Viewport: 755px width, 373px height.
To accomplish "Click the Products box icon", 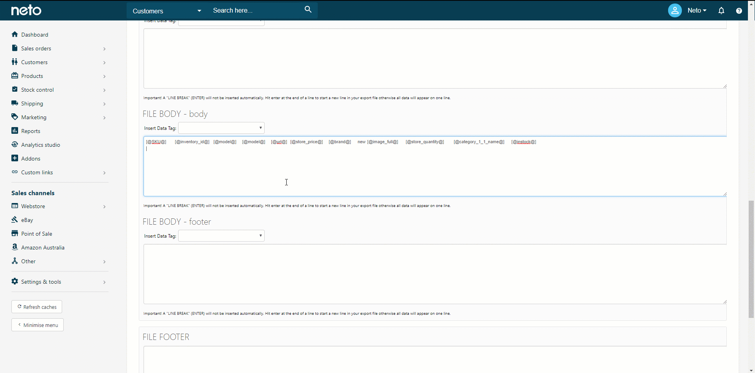I will pyautogui.click(x=15, y=76).
